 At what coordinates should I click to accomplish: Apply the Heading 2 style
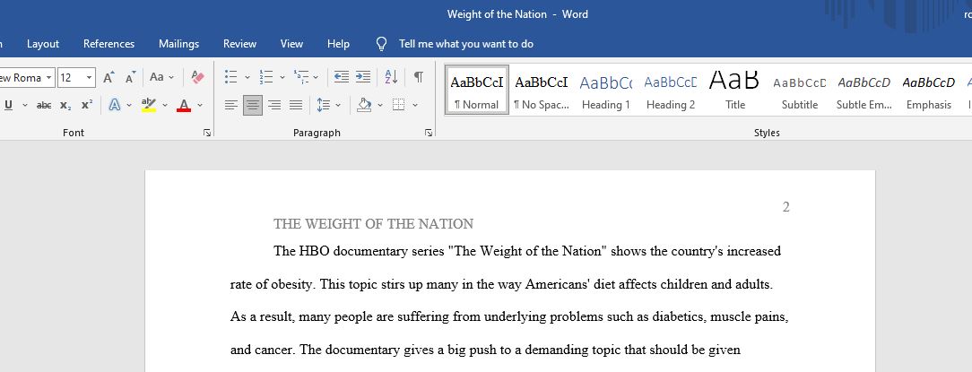point(670,90)
